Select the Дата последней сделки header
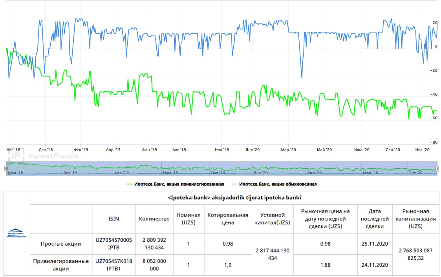This screenshot has height=277, width=441. (x=375, y=219)
